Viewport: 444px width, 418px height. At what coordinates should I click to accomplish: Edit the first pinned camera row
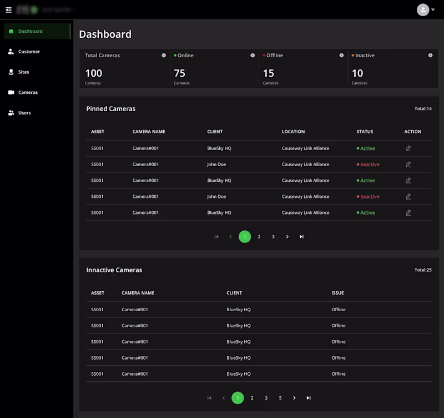[408, 148]
